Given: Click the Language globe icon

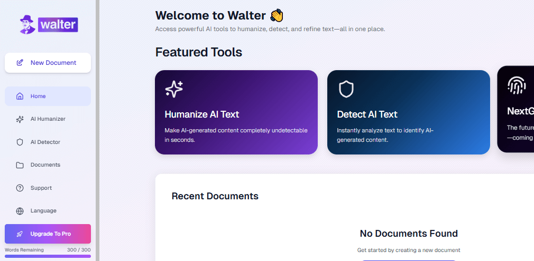Looking at the screenshot, I should click(20, 211).
